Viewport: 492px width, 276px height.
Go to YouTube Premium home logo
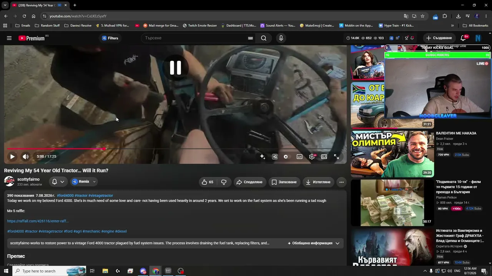point(32,38)
